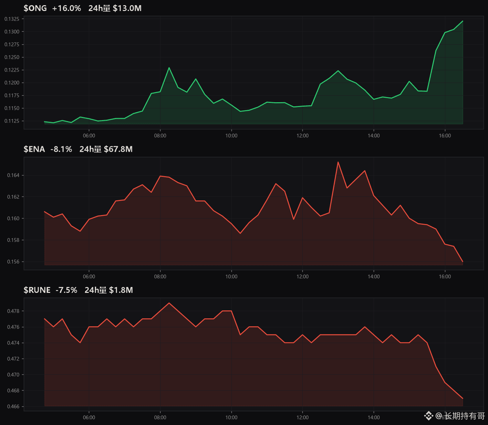Click the 10:00 time label under $RUNE chart

231,417
